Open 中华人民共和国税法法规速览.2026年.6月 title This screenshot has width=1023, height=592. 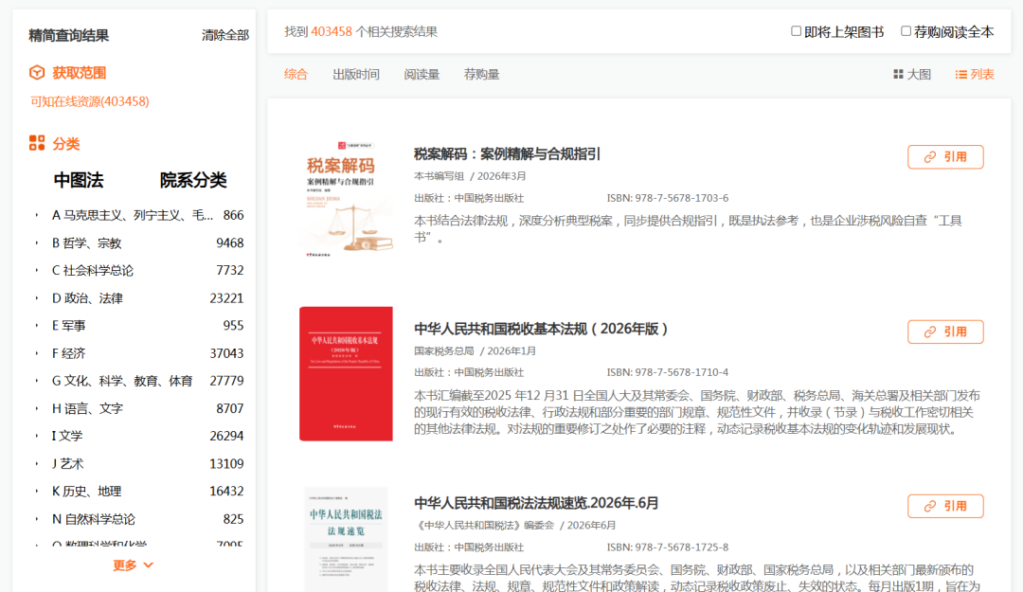[536, 503]
